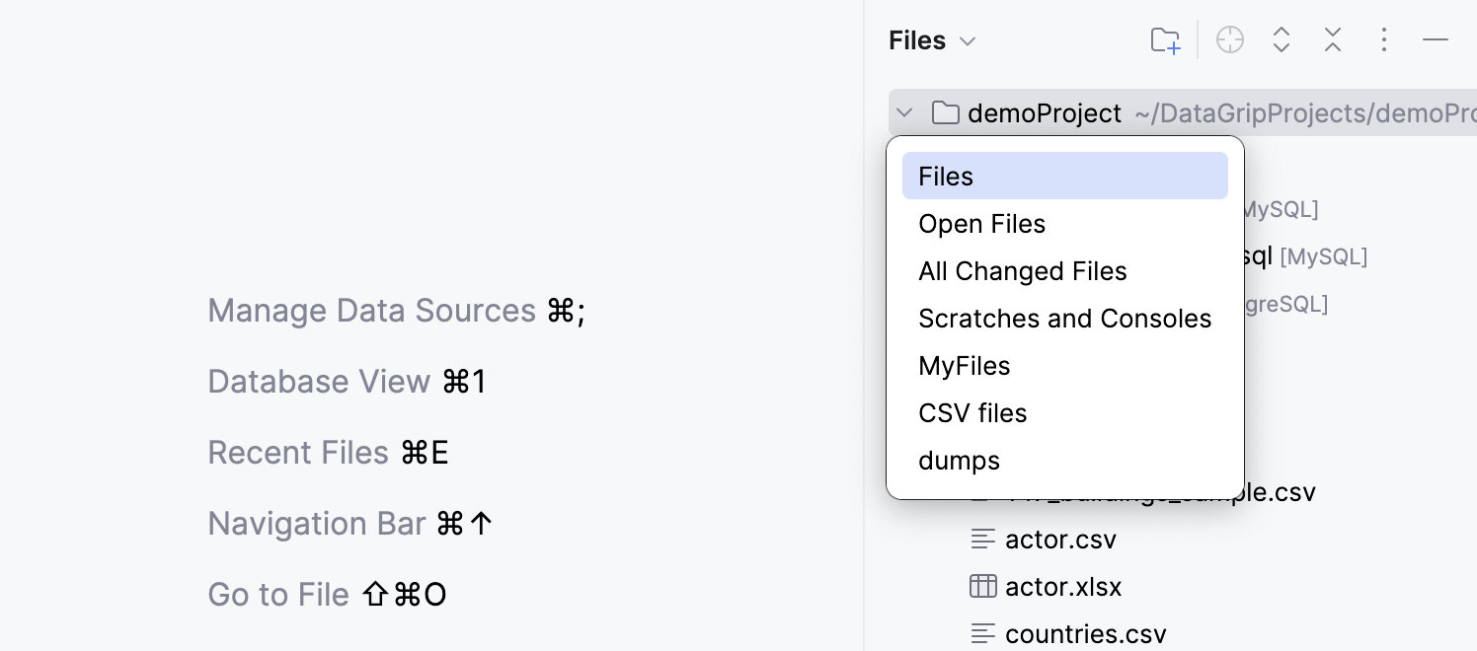
Task: Open the tool window options kebab menu
Action: tap(1384, 39)
